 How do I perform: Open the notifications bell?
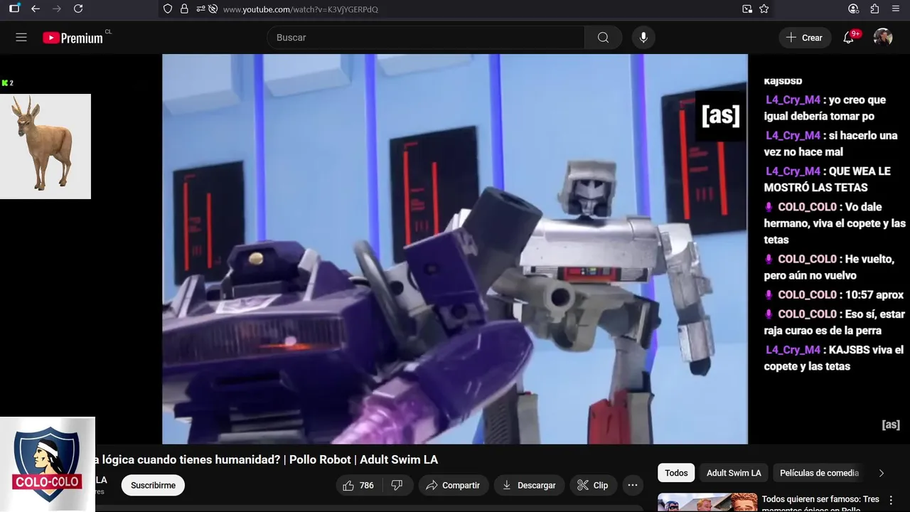(849, 38)
